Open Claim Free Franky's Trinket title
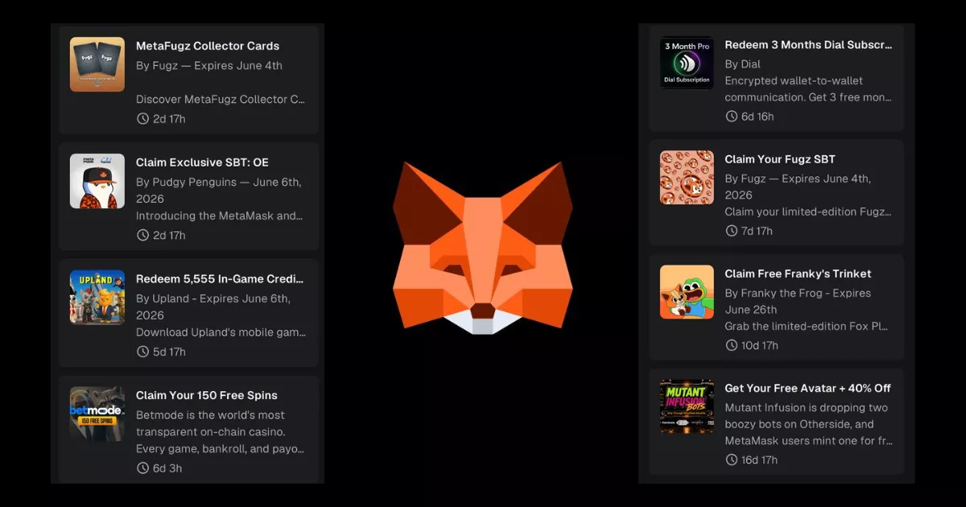 click(x=798, y=274)
